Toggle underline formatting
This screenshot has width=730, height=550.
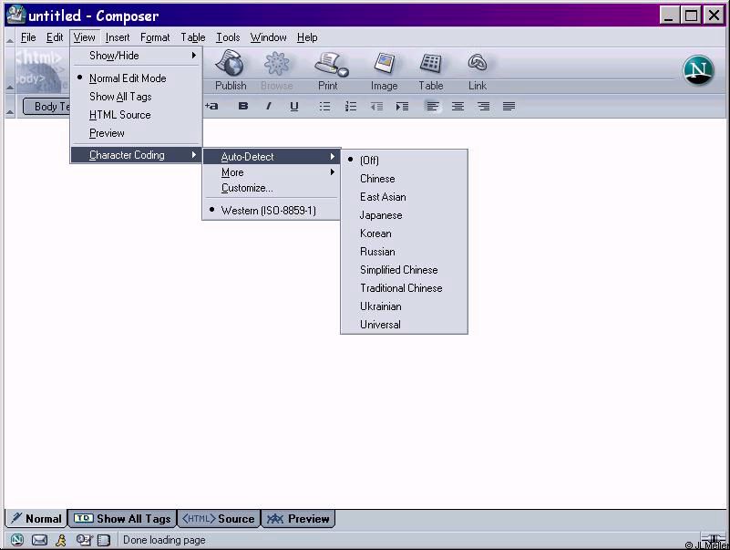[293, 107]
